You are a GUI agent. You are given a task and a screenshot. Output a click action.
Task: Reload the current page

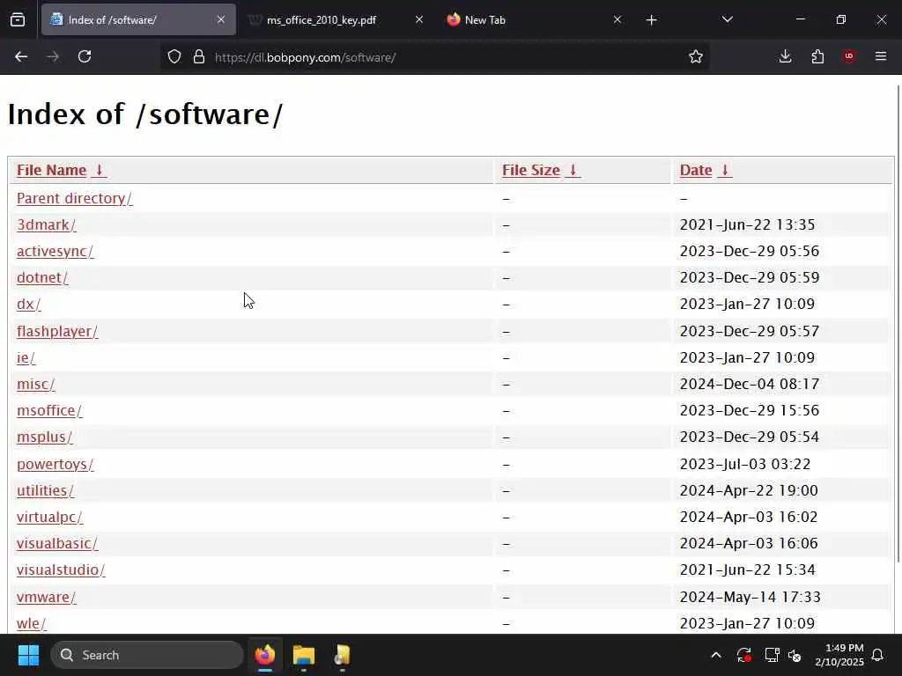tap(85, 56)
